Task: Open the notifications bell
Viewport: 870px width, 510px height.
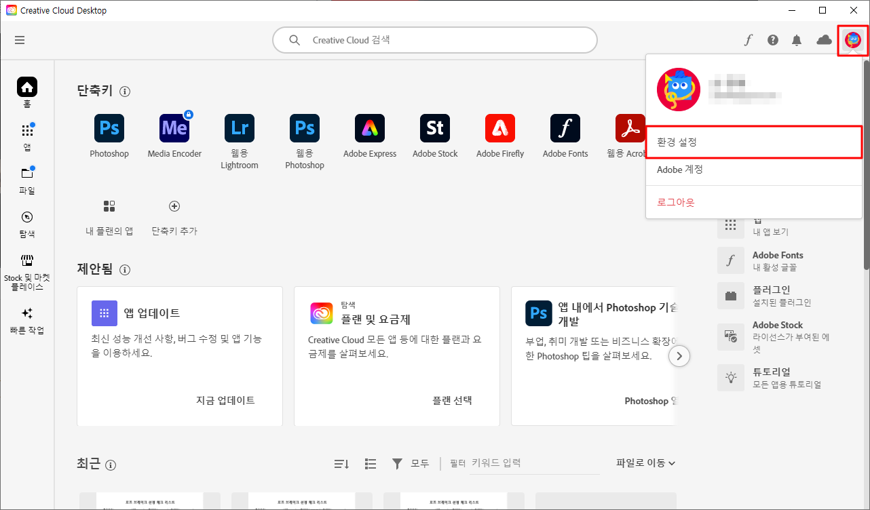Action: click(797, 40)
